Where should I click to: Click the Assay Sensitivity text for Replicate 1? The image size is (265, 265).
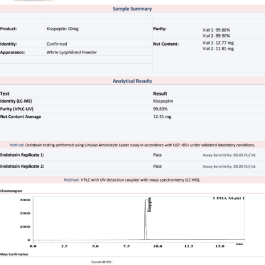pos(229,155)
